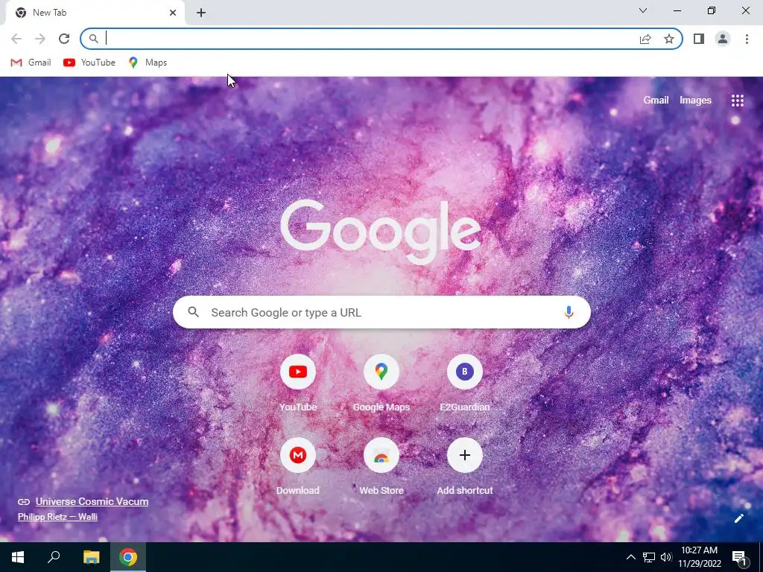Open YouTube from bookmarks bar
Image resolution: width=763 pixels, height=572 pixels.
[x=89, y=63]
